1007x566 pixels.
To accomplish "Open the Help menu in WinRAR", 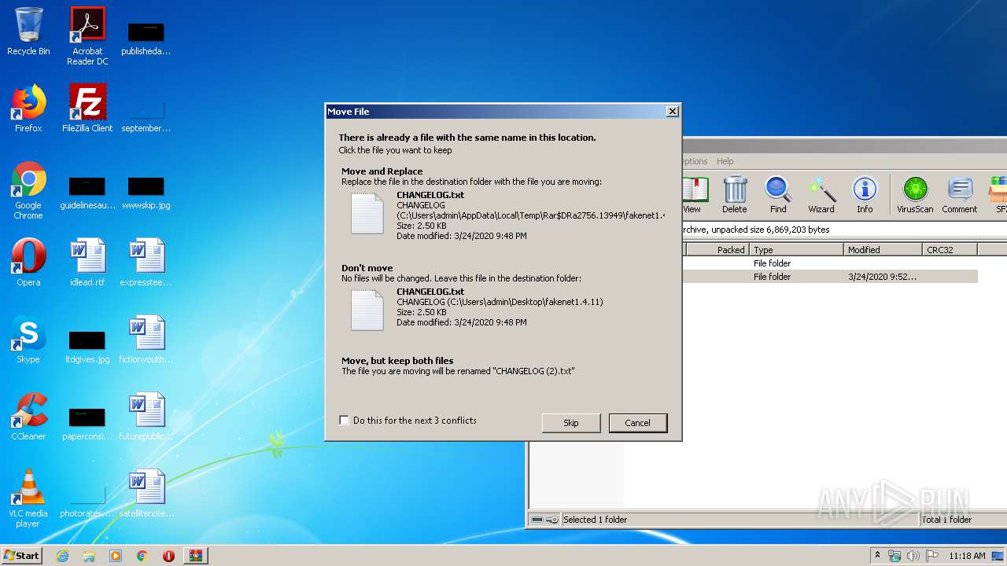I will [x=725, y=161].
